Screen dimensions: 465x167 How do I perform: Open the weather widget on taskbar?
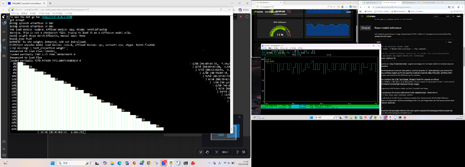point(6,163)
